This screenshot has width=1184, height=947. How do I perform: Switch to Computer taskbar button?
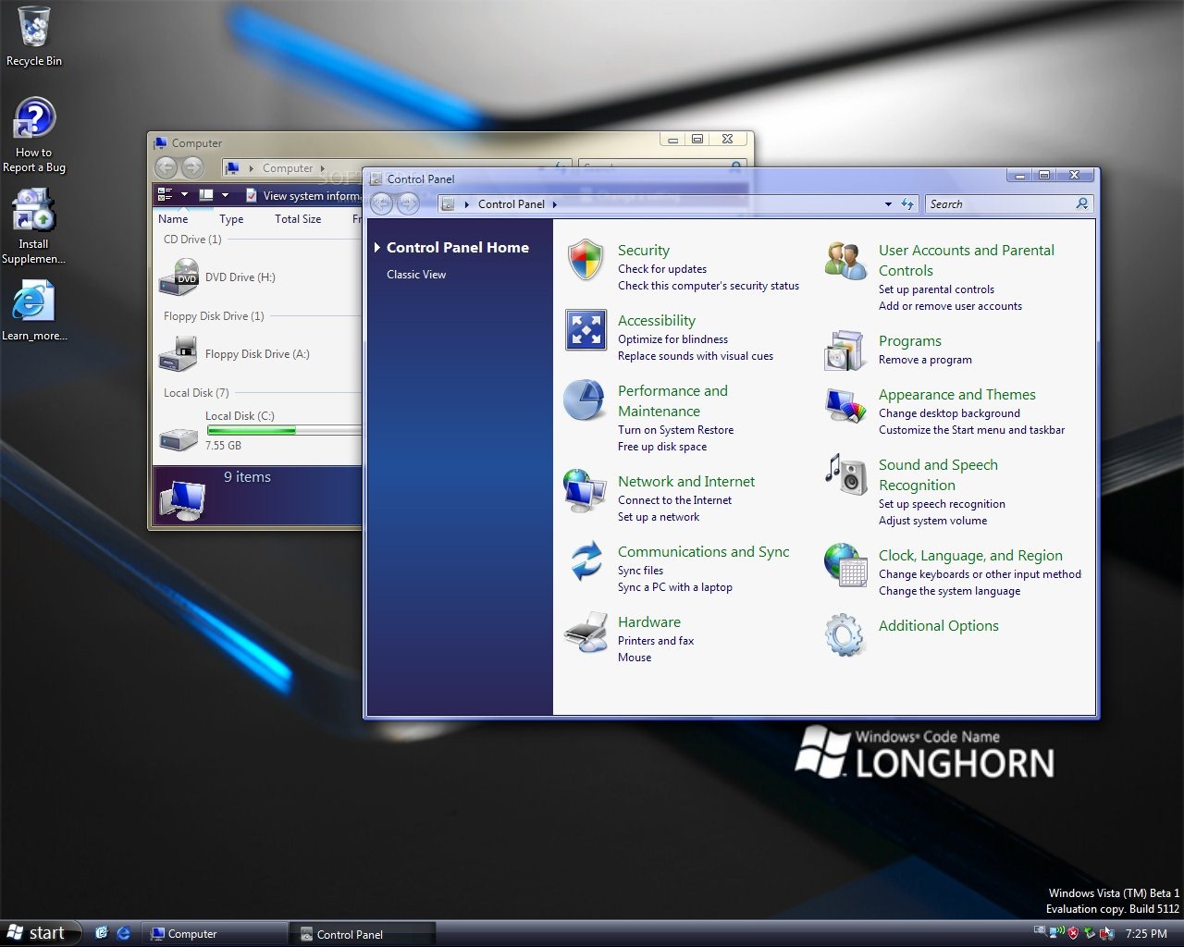(x=215, y=933)
